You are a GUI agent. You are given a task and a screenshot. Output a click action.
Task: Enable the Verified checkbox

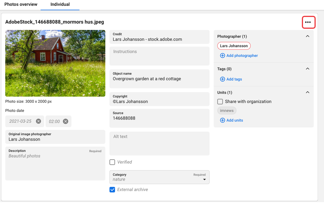pyautogui.click(x=112, y=162)
